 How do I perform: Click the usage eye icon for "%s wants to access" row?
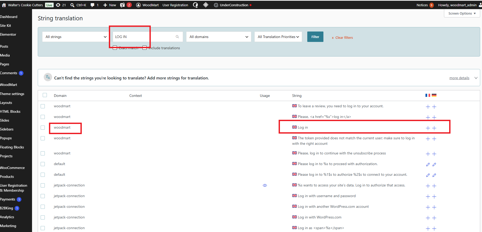265,185
